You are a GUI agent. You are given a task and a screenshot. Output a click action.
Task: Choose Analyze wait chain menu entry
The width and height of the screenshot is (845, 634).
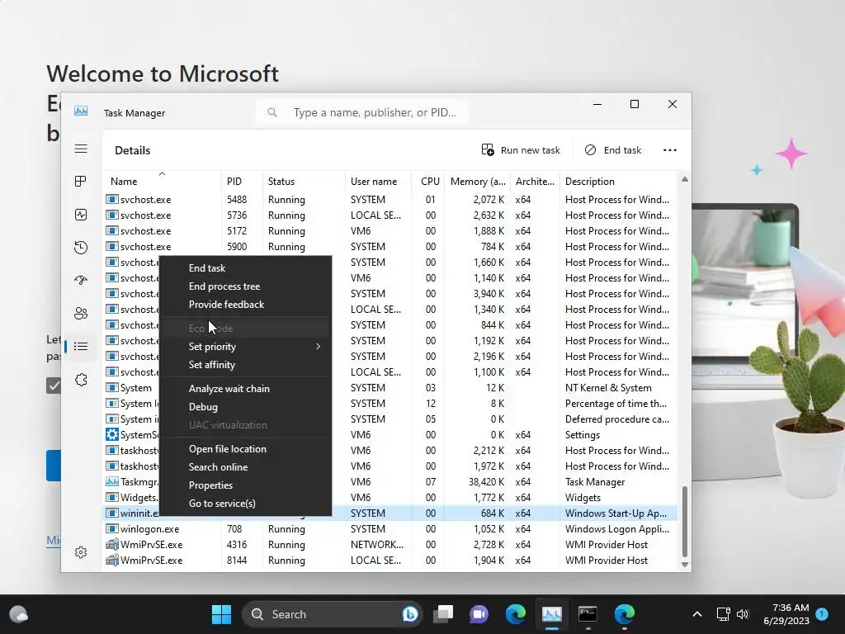(245, 389)
